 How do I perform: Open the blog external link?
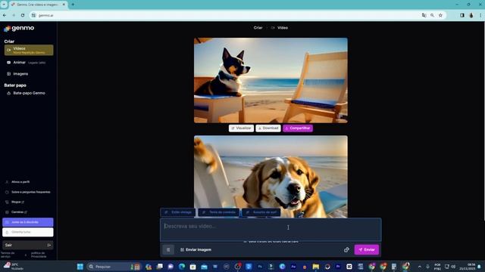15,202
